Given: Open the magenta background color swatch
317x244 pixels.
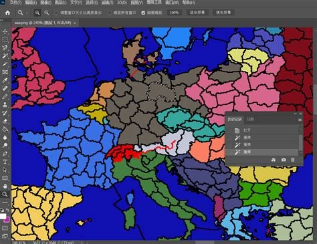Looking at the screenshot, I should (7, 220).
